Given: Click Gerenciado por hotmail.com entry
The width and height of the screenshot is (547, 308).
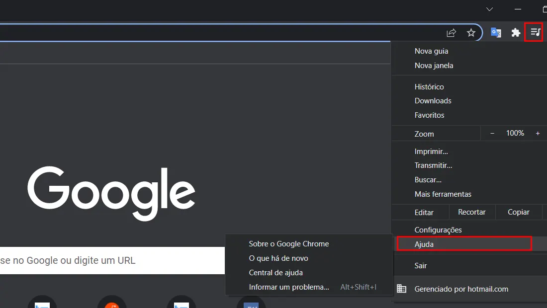Looking at the screenshot, I should click(469, 289).
